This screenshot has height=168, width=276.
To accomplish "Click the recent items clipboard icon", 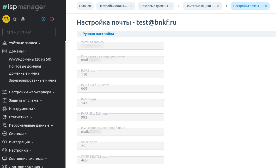I will click(x=23, y=19).
